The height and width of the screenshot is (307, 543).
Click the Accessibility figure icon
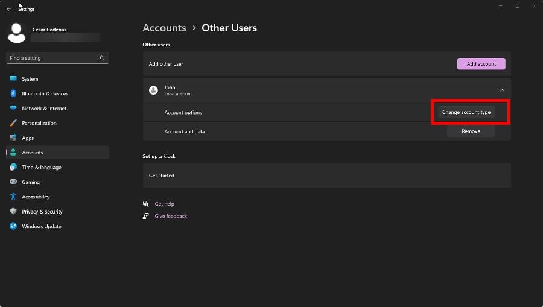click(x=13, y=197)
